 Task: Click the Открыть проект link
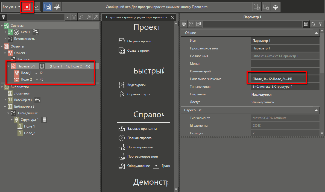coord(139,41)
